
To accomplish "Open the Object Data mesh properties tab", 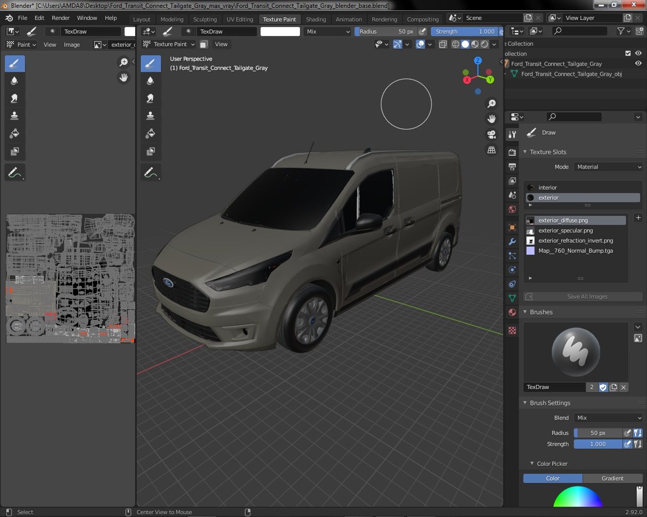I will click(512, 298).
